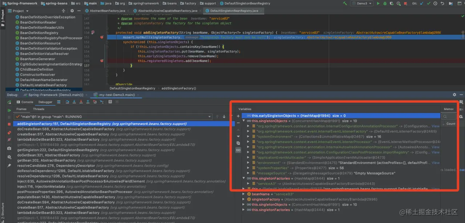Toggle the breakpoint on line 156
The height and width of the screenshot is (223, 465).
click(102, 61)
